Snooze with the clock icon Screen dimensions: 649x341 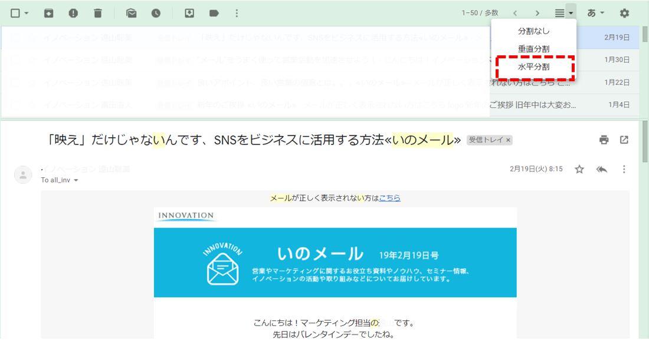tap(156, 13)
